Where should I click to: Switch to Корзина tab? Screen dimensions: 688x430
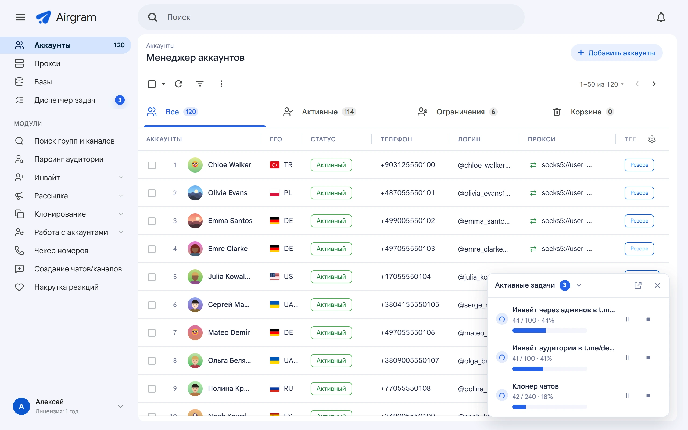click(583, 112)
